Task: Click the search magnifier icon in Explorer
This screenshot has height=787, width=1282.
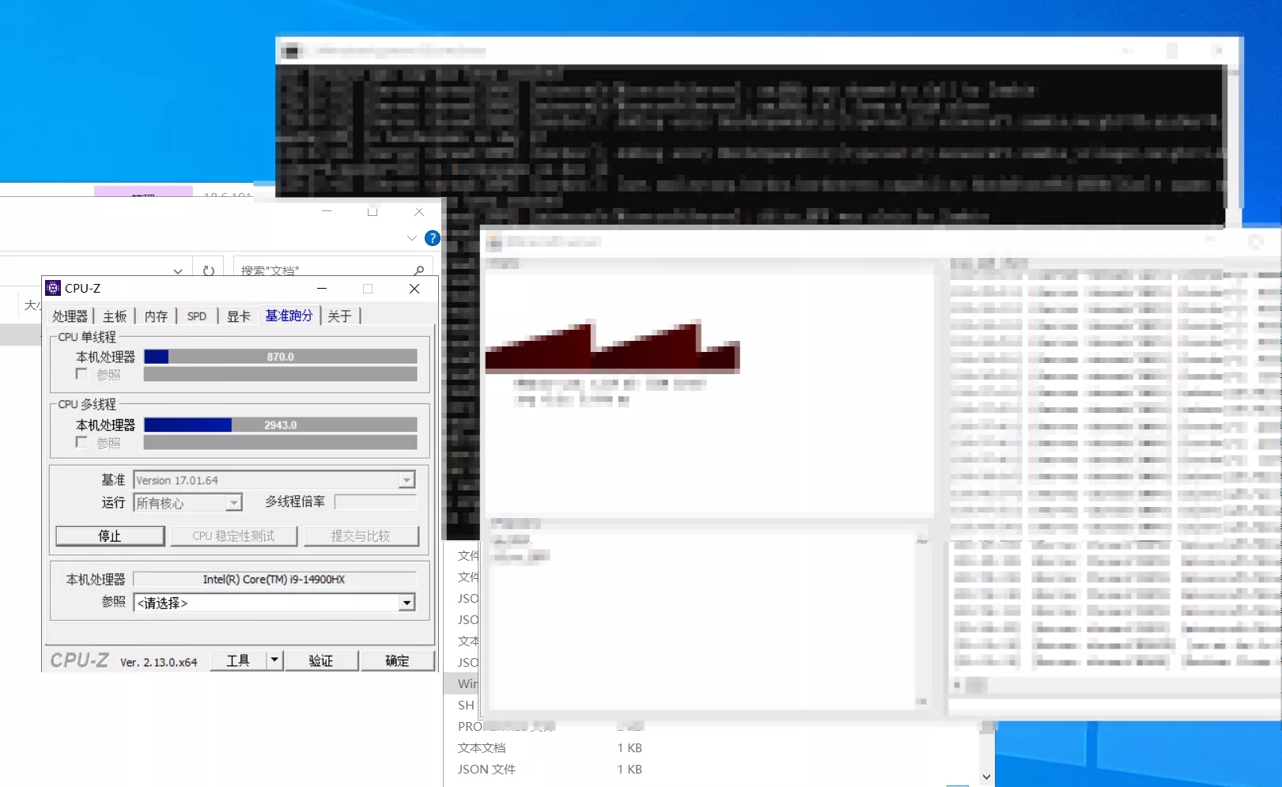Action: pyautogui.click(x=418, y=271)
